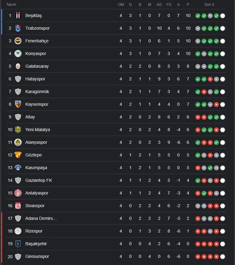Click Rizespor's empty white upcoming match circle

222,231
